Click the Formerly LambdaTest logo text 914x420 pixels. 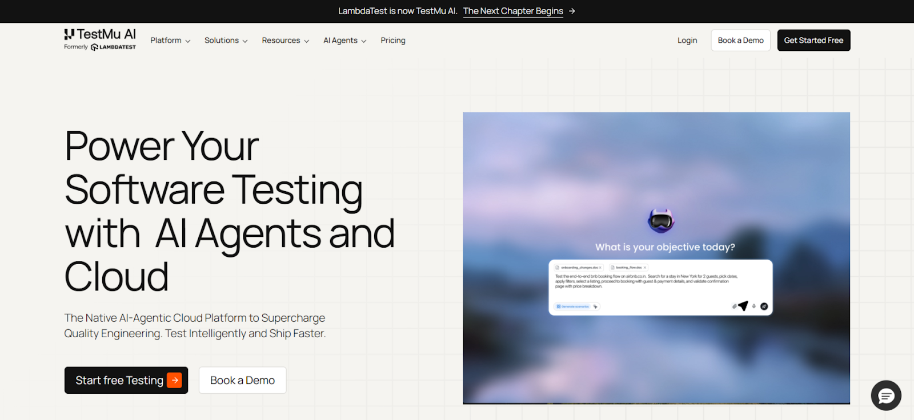coord(100,47)
